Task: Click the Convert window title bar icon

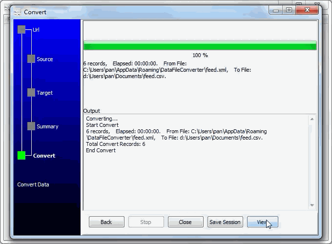Action: click(x=18, y=12)
